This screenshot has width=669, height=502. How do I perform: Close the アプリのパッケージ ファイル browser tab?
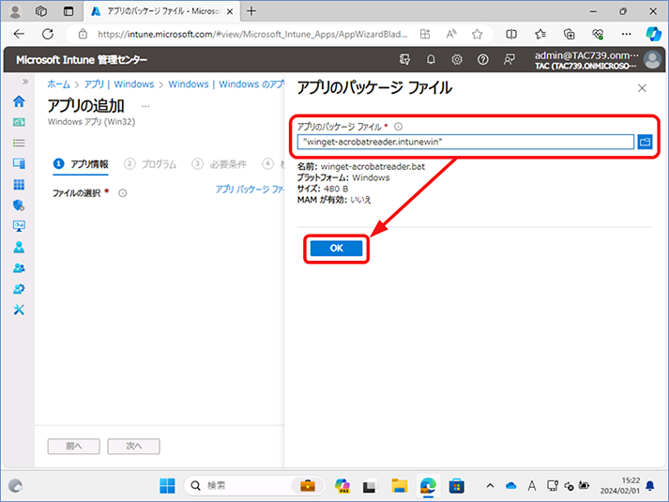click(x=230, y=11)
